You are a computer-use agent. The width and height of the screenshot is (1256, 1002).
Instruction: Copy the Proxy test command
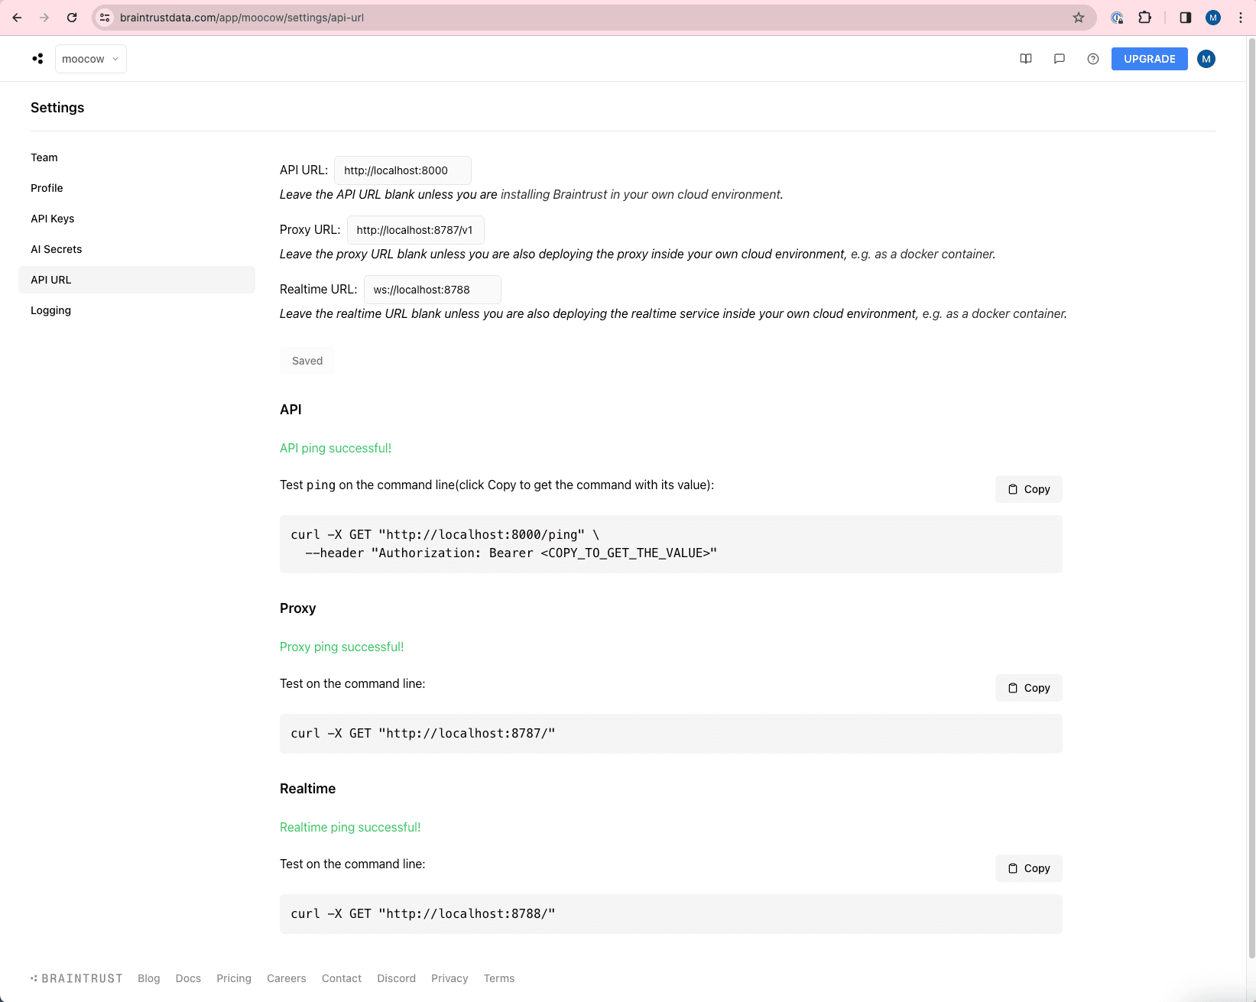1027,687
